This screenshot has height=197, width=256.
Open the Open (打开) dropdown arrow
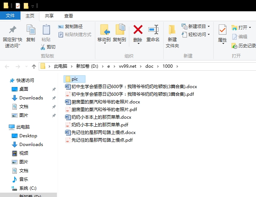coord(250,28)
